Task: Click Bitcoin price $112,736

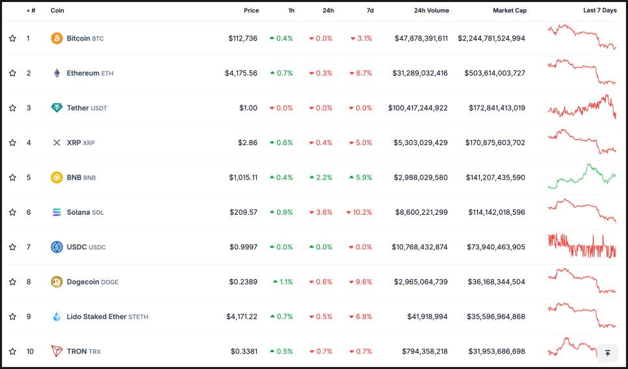Action: 242,38
